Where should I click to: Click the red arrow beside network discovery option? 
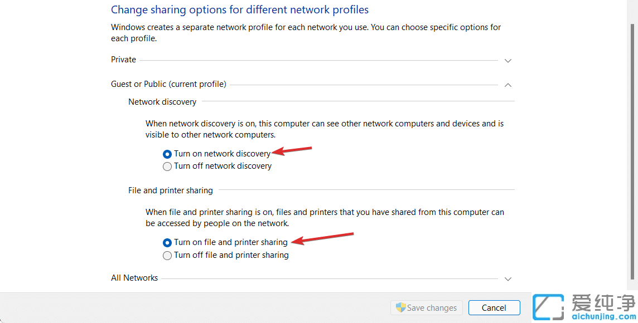click(x=291, y=151)
